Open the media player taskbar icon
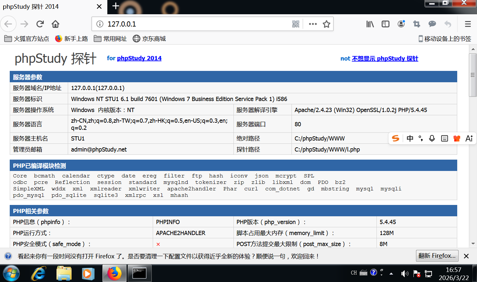Image resolution: width=477 pixels, height=282 pixels. click(88, 274)
